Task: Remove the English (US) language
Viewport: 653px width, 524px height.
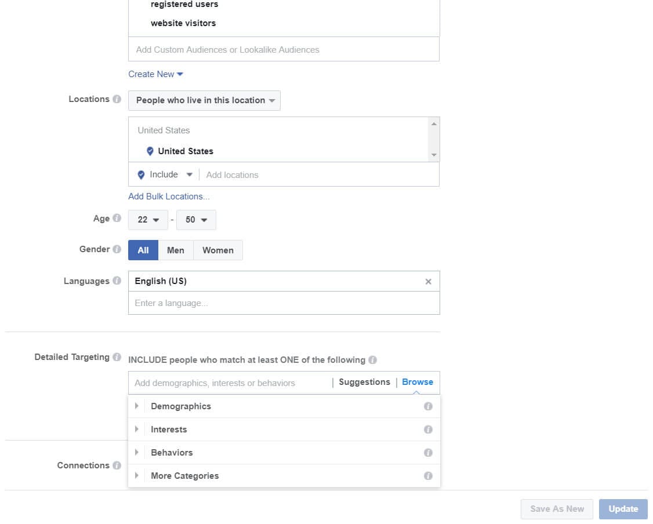Action: (x=428, y=282)
